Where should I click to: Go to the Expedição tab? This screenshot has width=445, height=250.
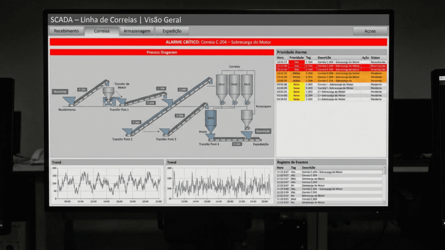172,31
